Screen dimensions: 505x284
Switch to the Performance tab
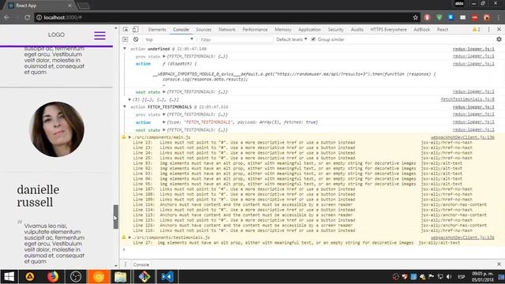coord(255,29)
